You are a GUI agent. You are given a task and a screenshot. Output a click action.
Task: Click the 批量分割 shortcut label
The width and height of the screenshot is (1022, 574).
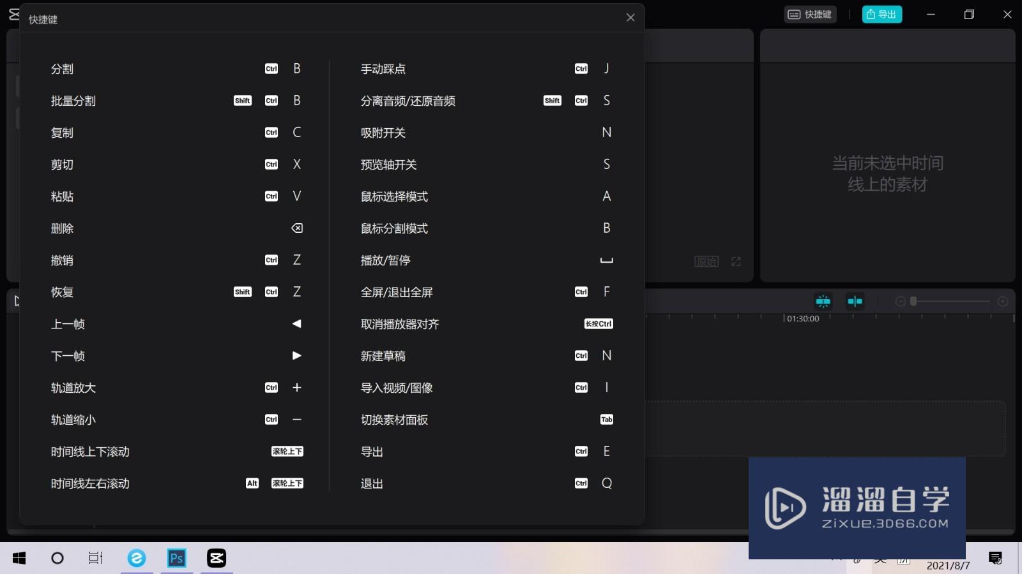(x=73, y=101)
